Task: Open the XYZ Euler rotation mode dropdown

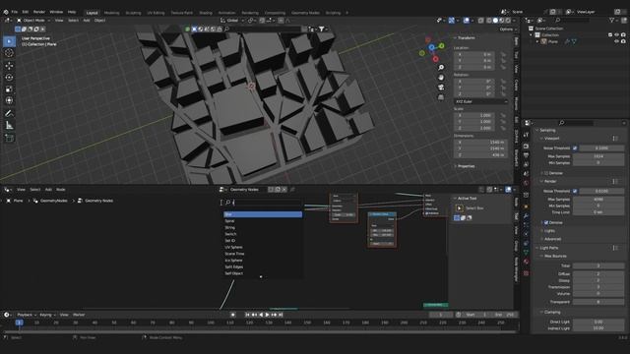Action: [x=481, y=101]
